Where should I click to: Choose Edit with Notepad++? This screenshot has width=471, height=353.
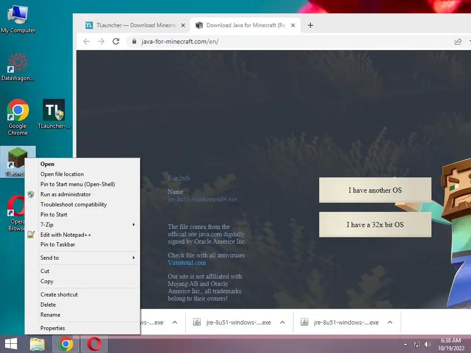[89, 235]
